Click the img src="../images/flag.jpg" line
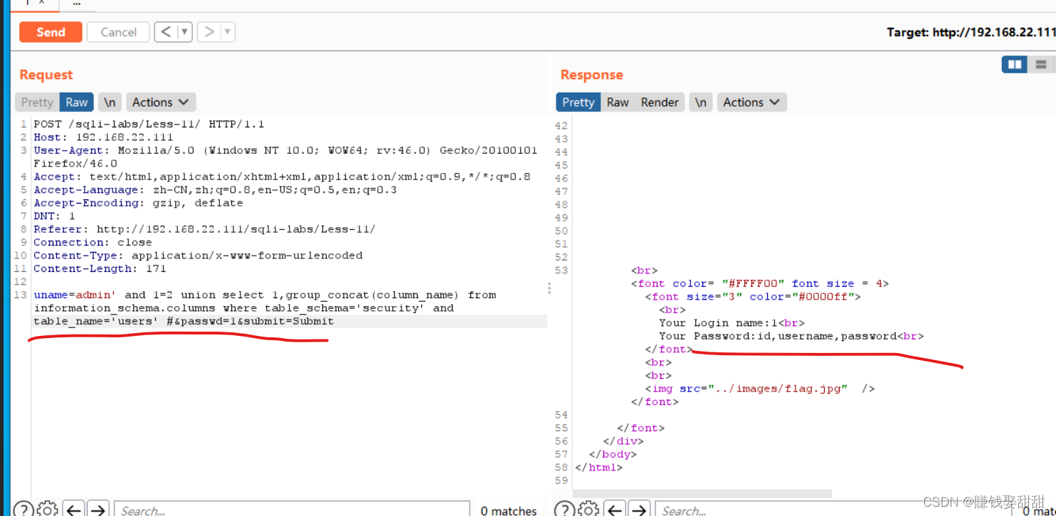1056x516 pixels. tap(759, 389)
